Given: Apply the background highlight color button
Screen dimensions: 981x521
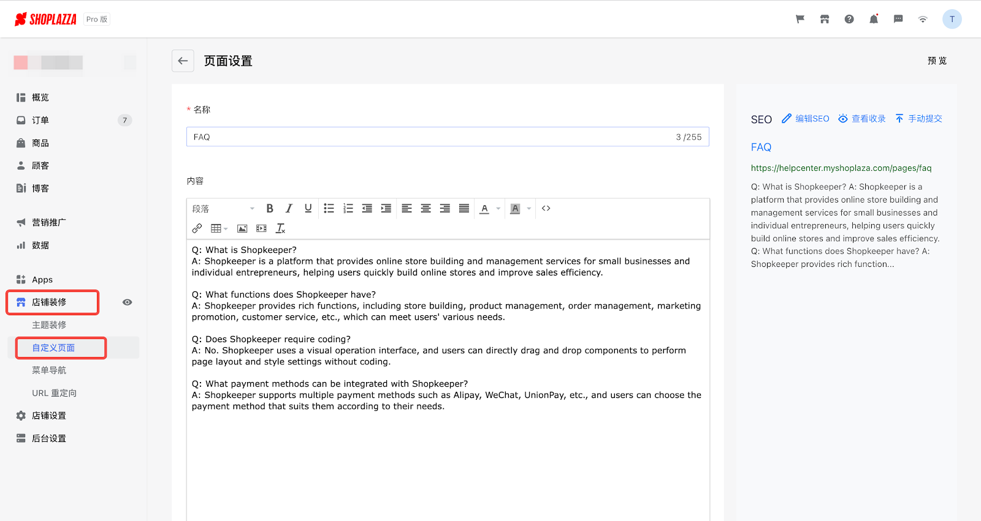Looking at the screenshot, I should (515, 209).
